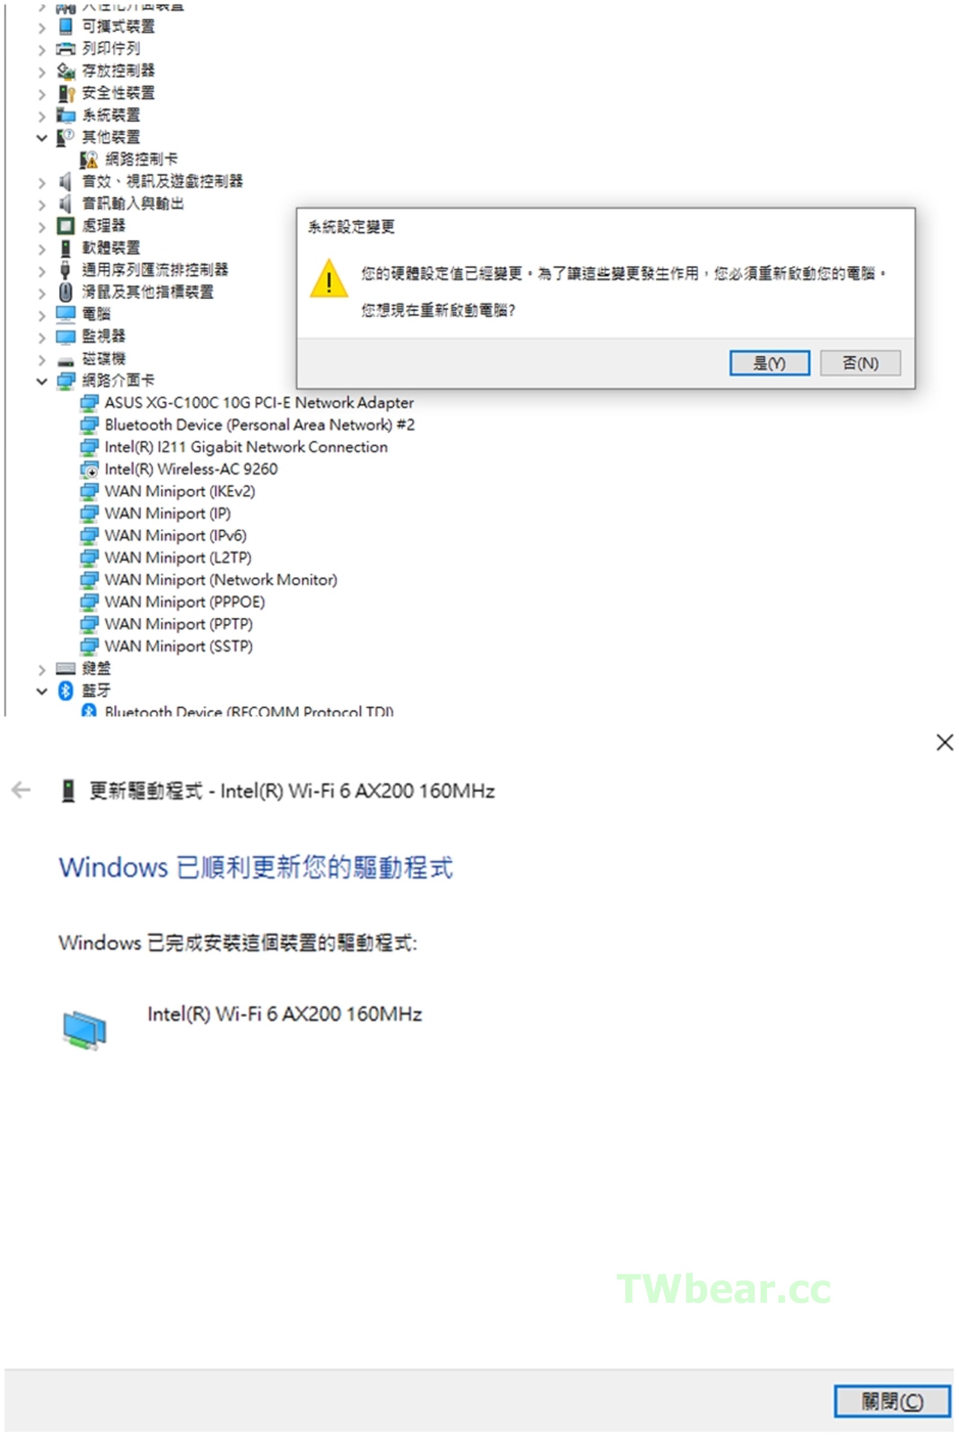Click the Wi-Fi 6 AX200 network device icon
This screenshot has height=1437, width=959.
[x=85, y=1029]
